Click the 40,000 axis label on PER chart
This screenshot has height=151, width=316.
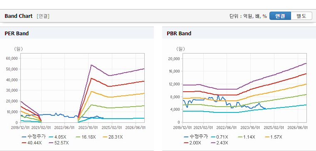coord(12,80)
